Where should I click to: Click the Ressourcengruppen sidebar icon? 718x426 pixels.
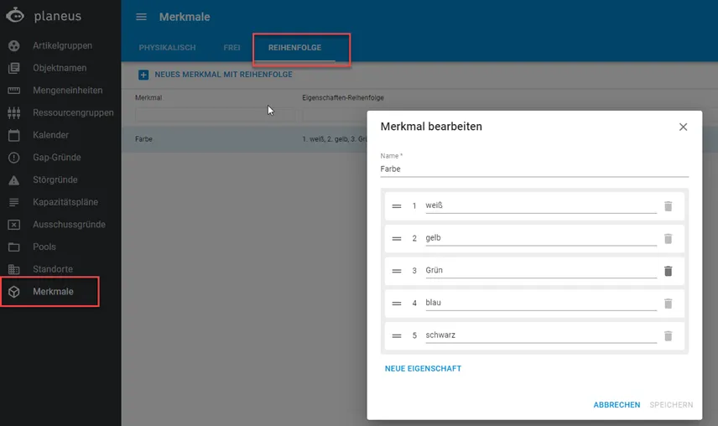[x=14, y=112]
